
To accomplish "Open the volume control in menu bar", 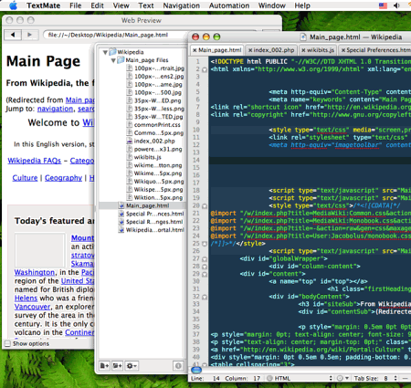I will [396, 5].
